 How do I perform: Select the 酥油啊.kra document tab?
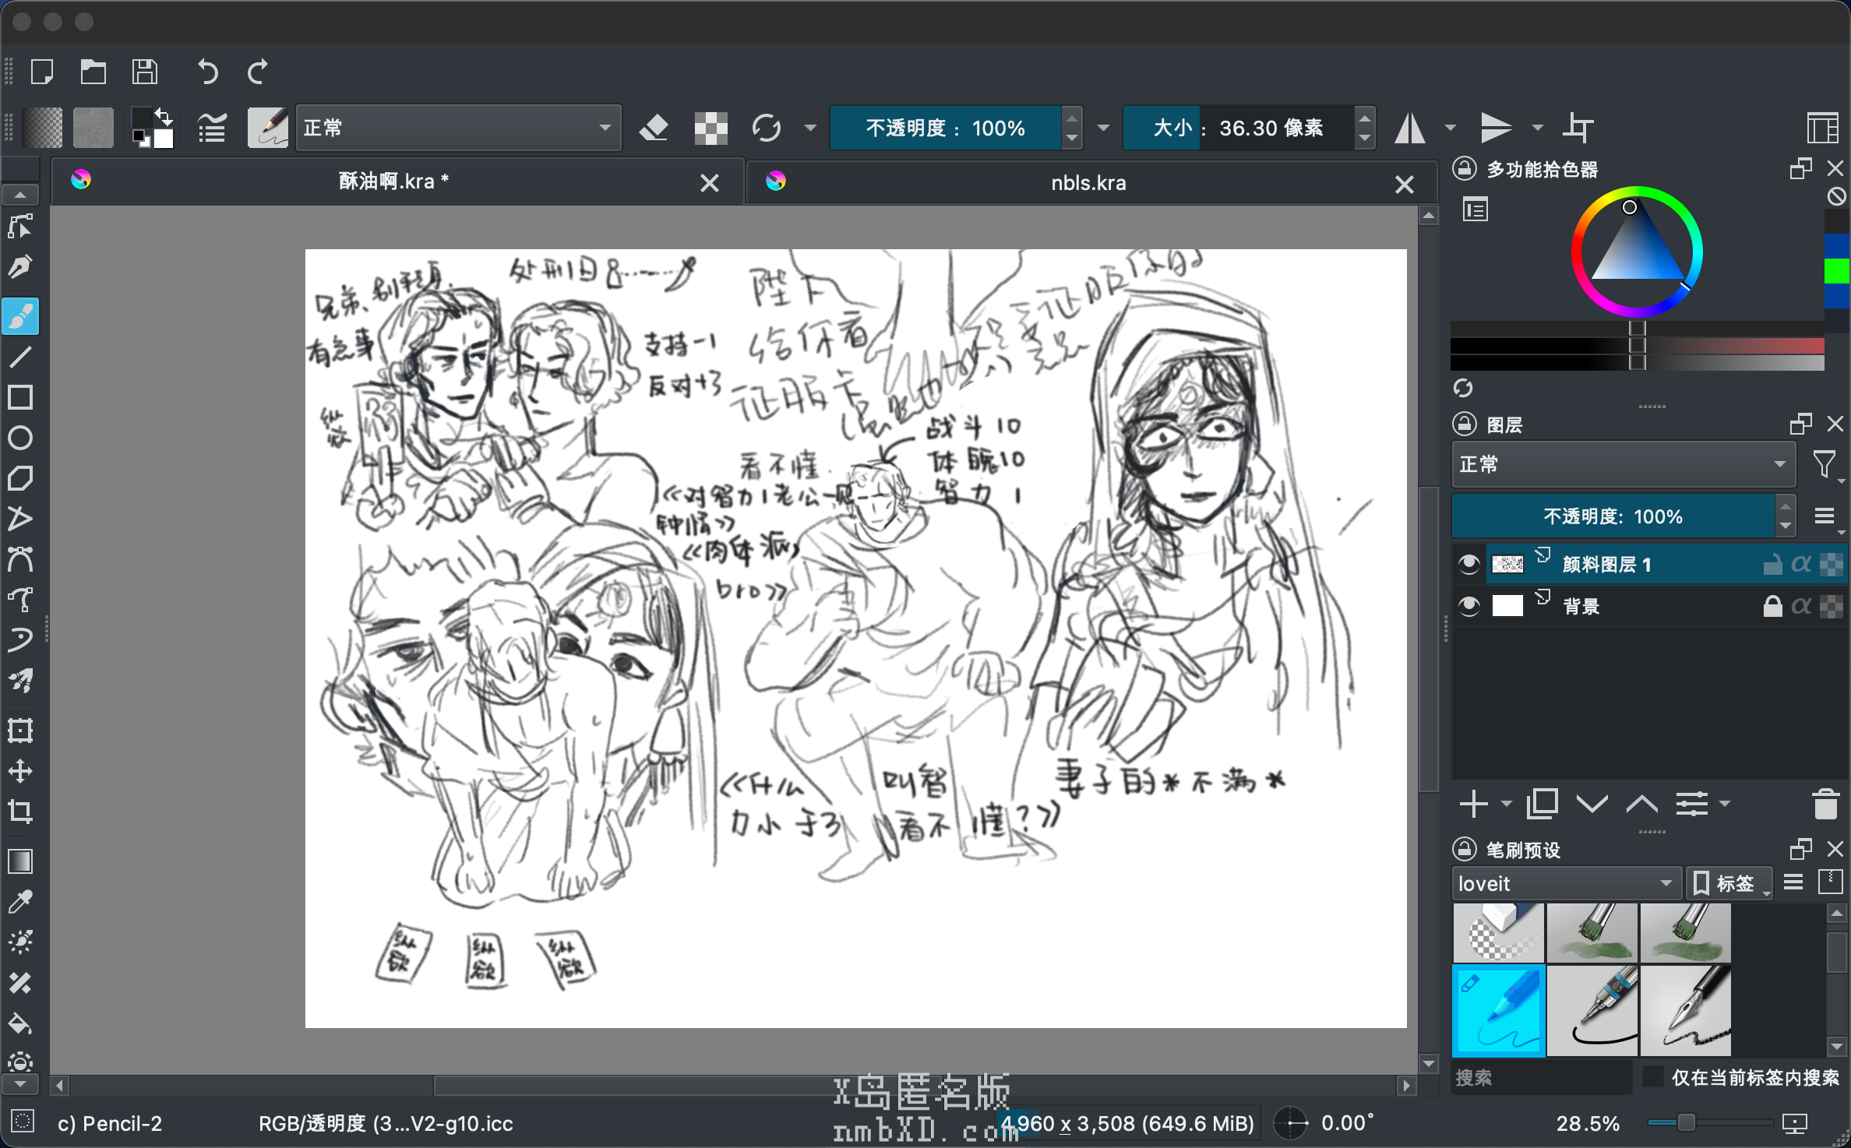tap(393, 181)
